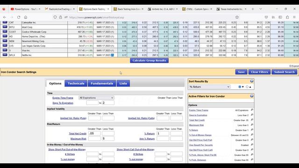
Task: Click the Submit Search button
Action: tap(285, 72)
